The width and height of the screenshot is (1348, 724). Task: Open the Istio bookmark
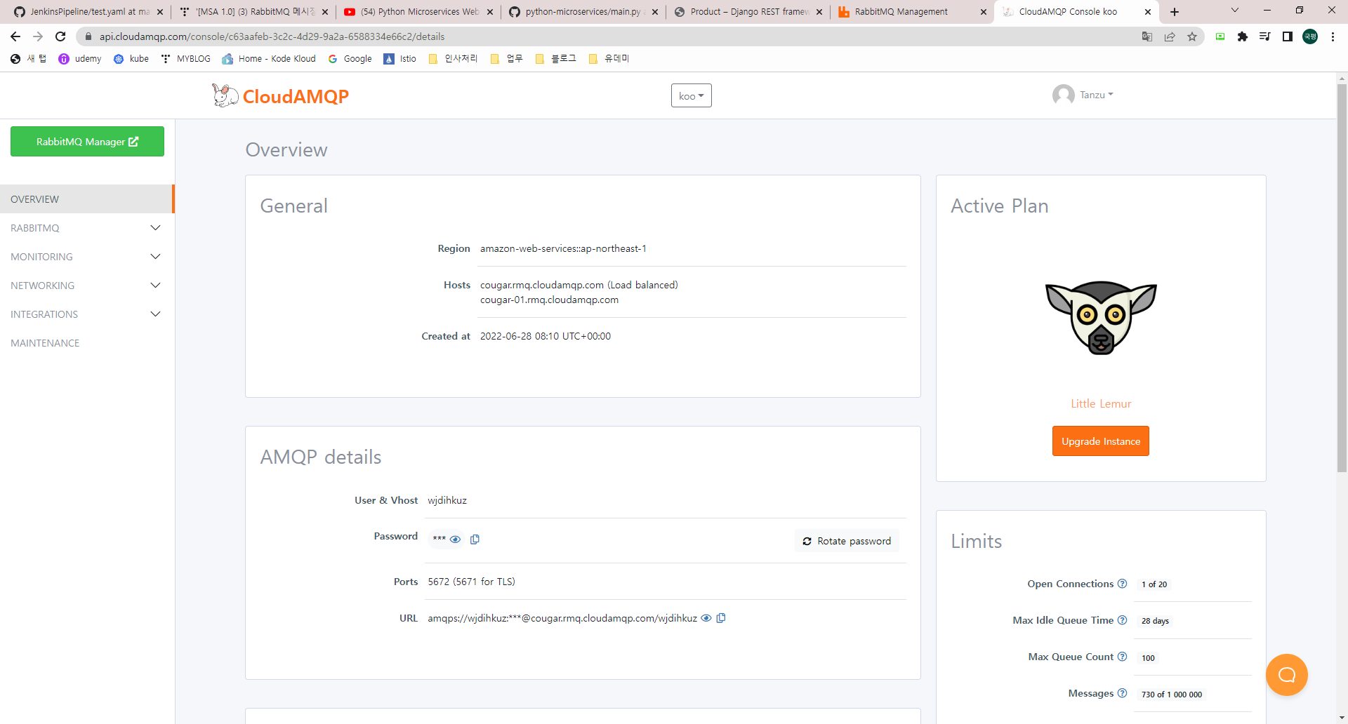400,59
